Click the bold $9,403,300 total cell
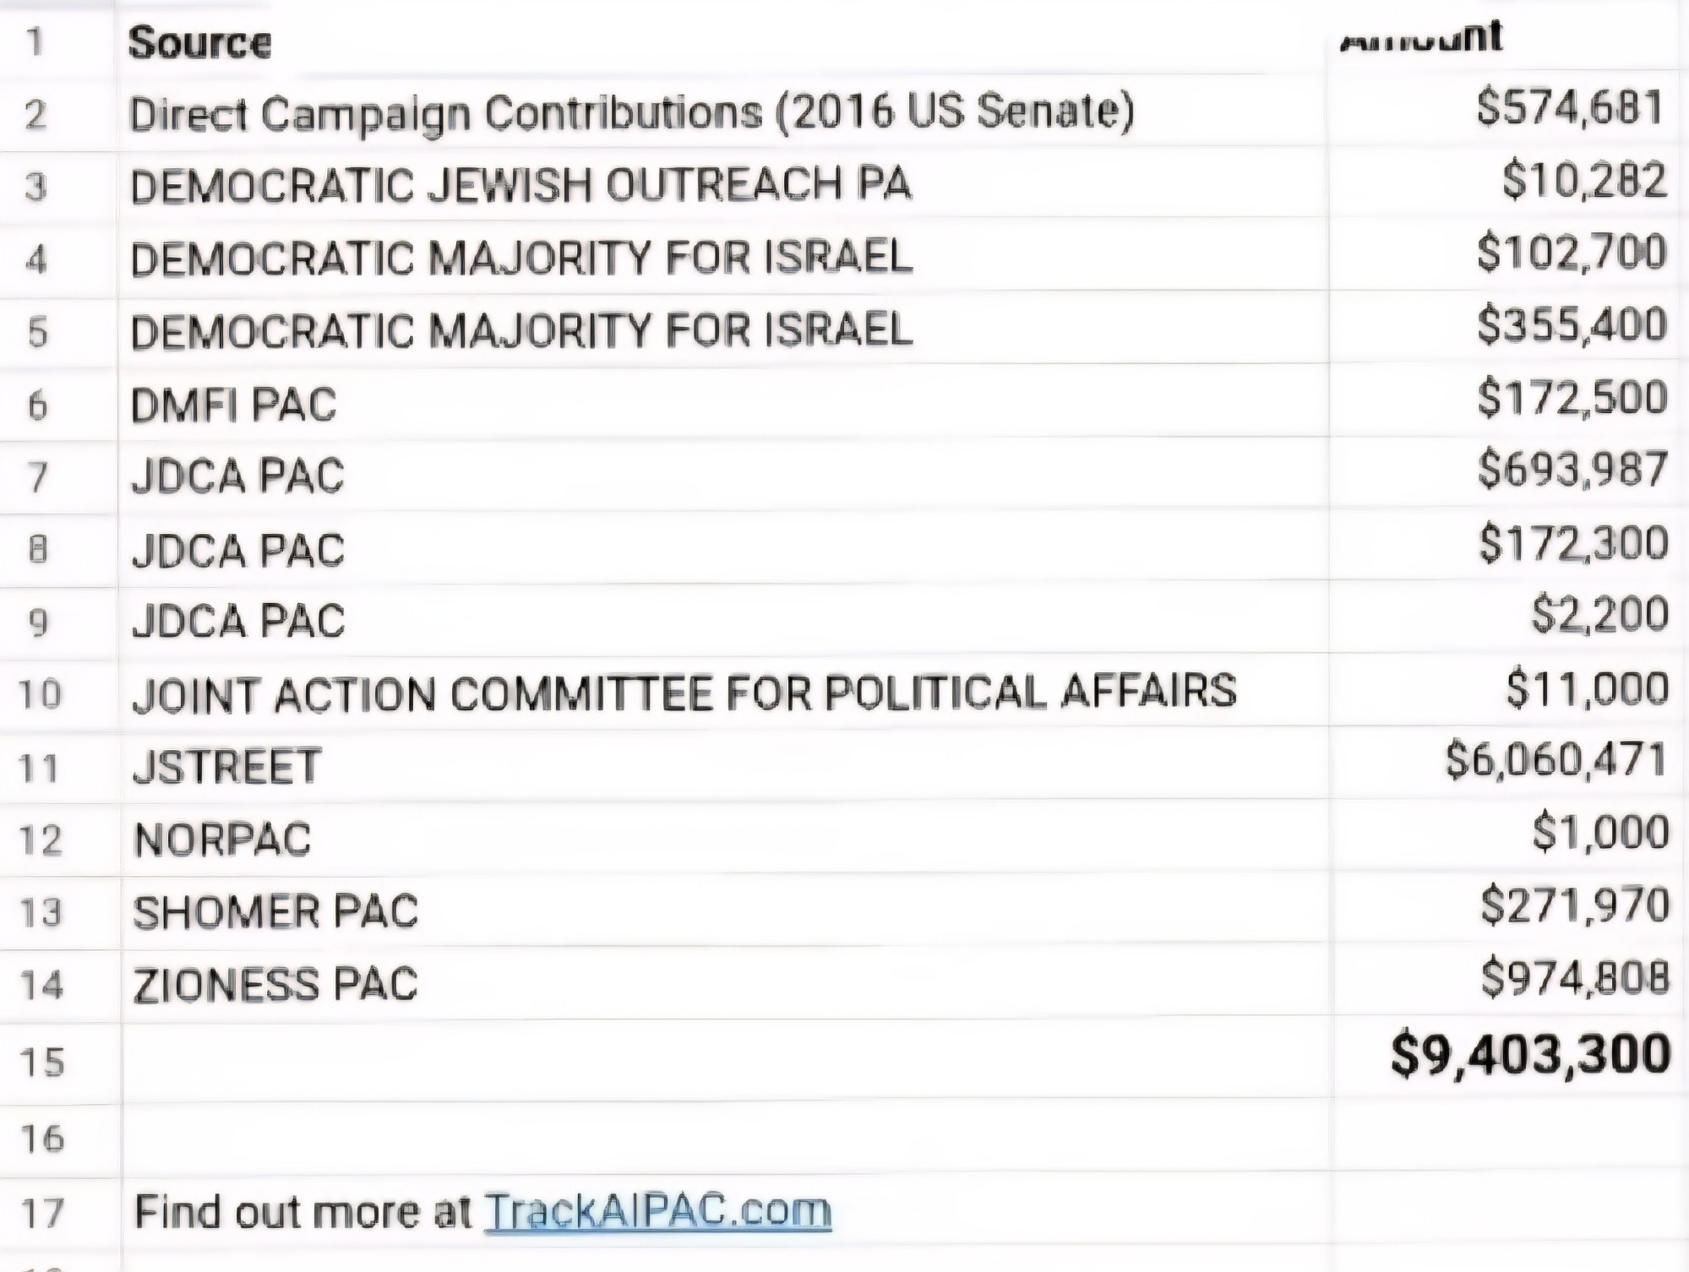 pos(1530,1055)
